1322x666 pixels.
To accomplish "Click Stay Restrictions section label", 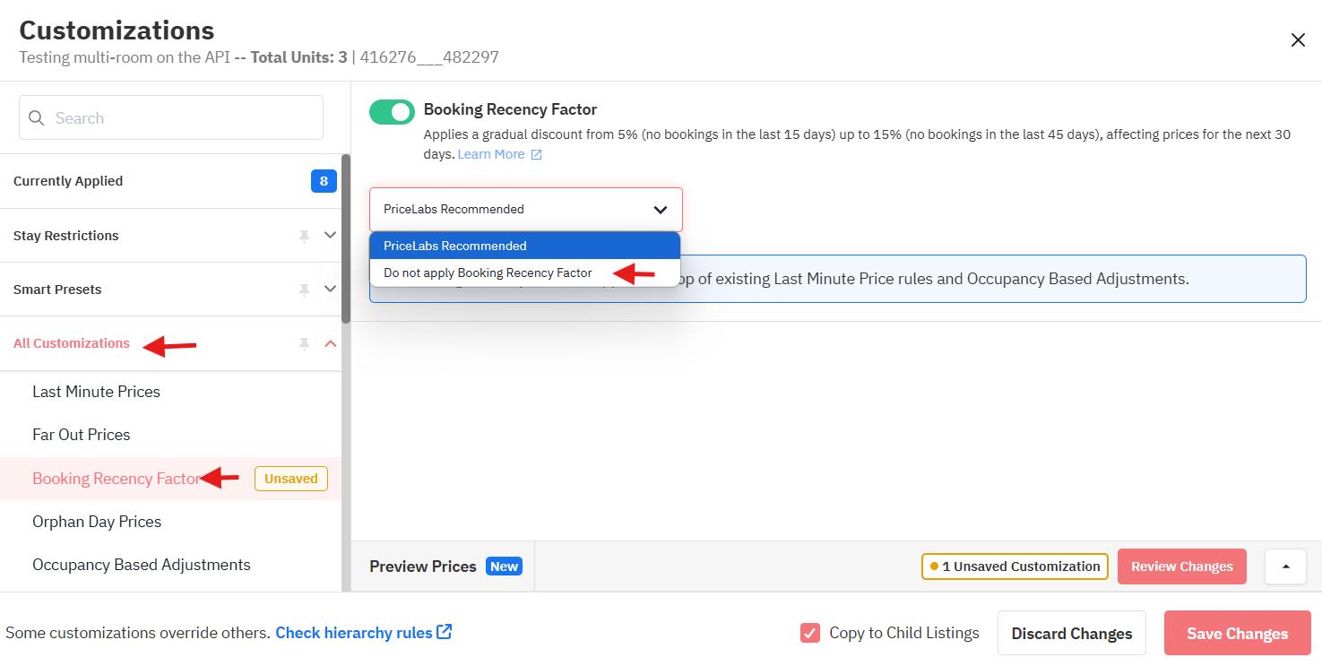I will tap(66, 236).
